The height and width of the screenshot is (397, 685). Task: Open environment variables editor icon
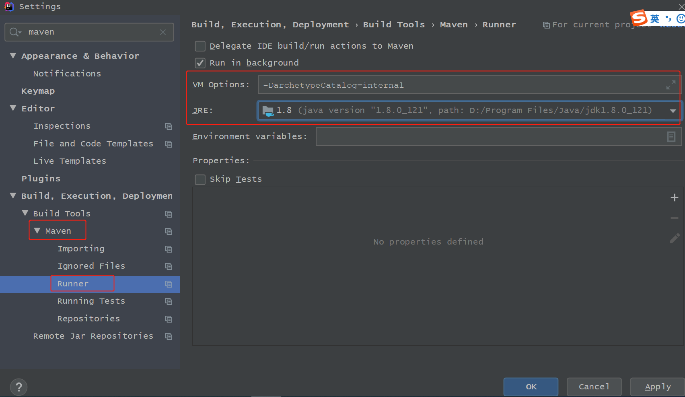671,137
